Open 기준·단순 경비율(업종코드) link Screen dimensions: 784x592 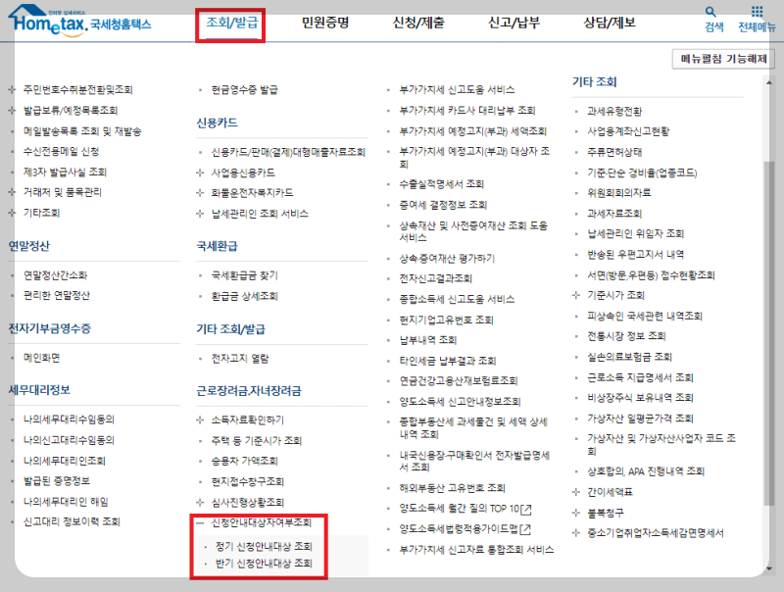642,173
